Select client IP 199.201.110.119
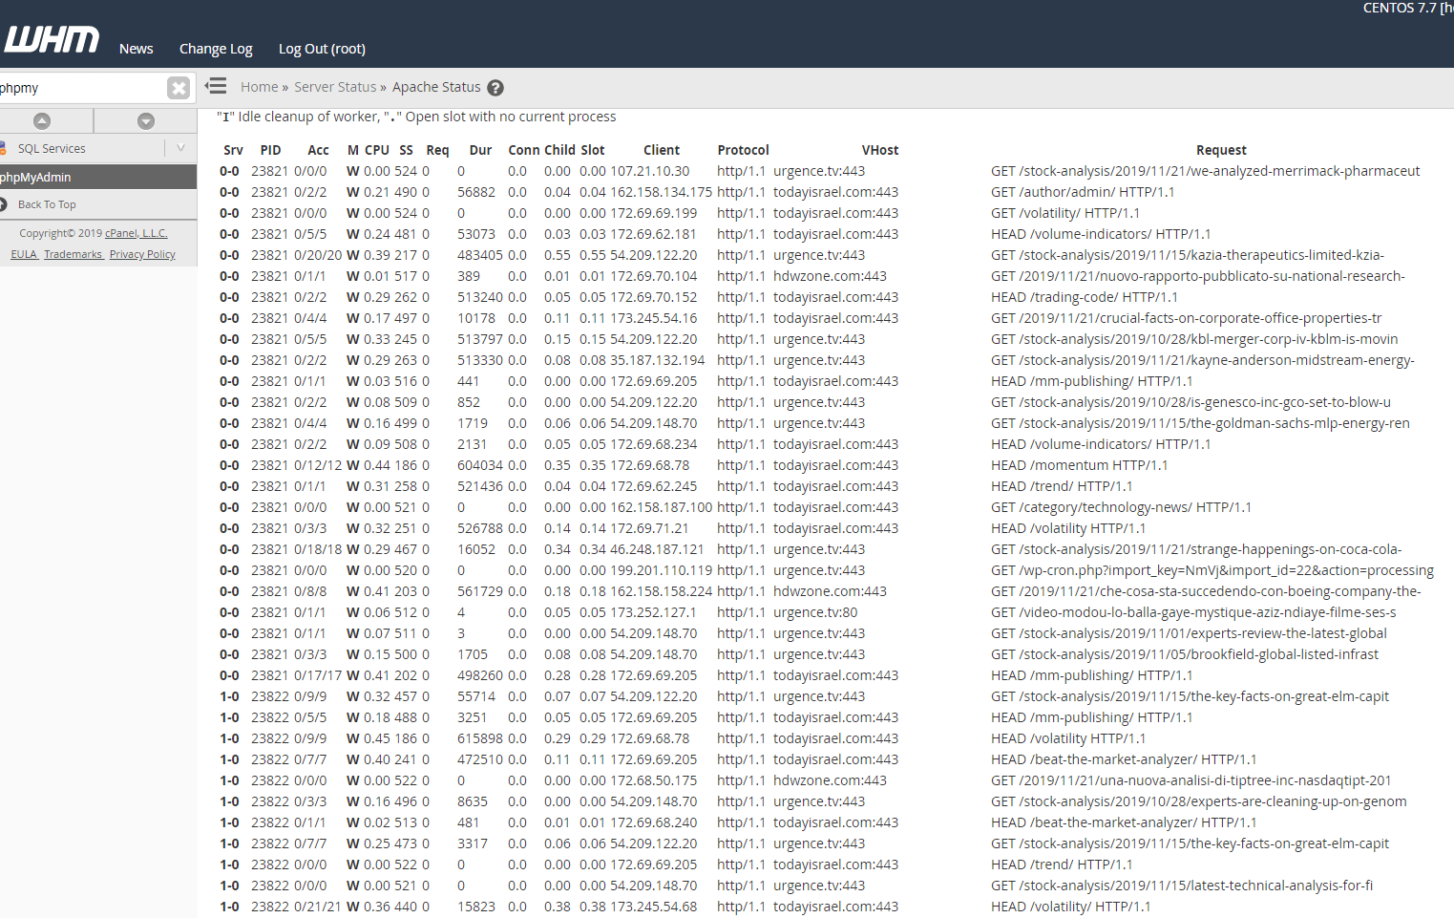This screenshot has height=918, width=1454. tap(662, 570)
